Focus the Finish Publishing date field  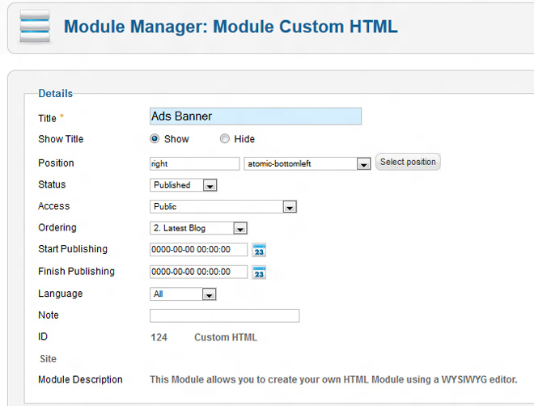[198, 272]
